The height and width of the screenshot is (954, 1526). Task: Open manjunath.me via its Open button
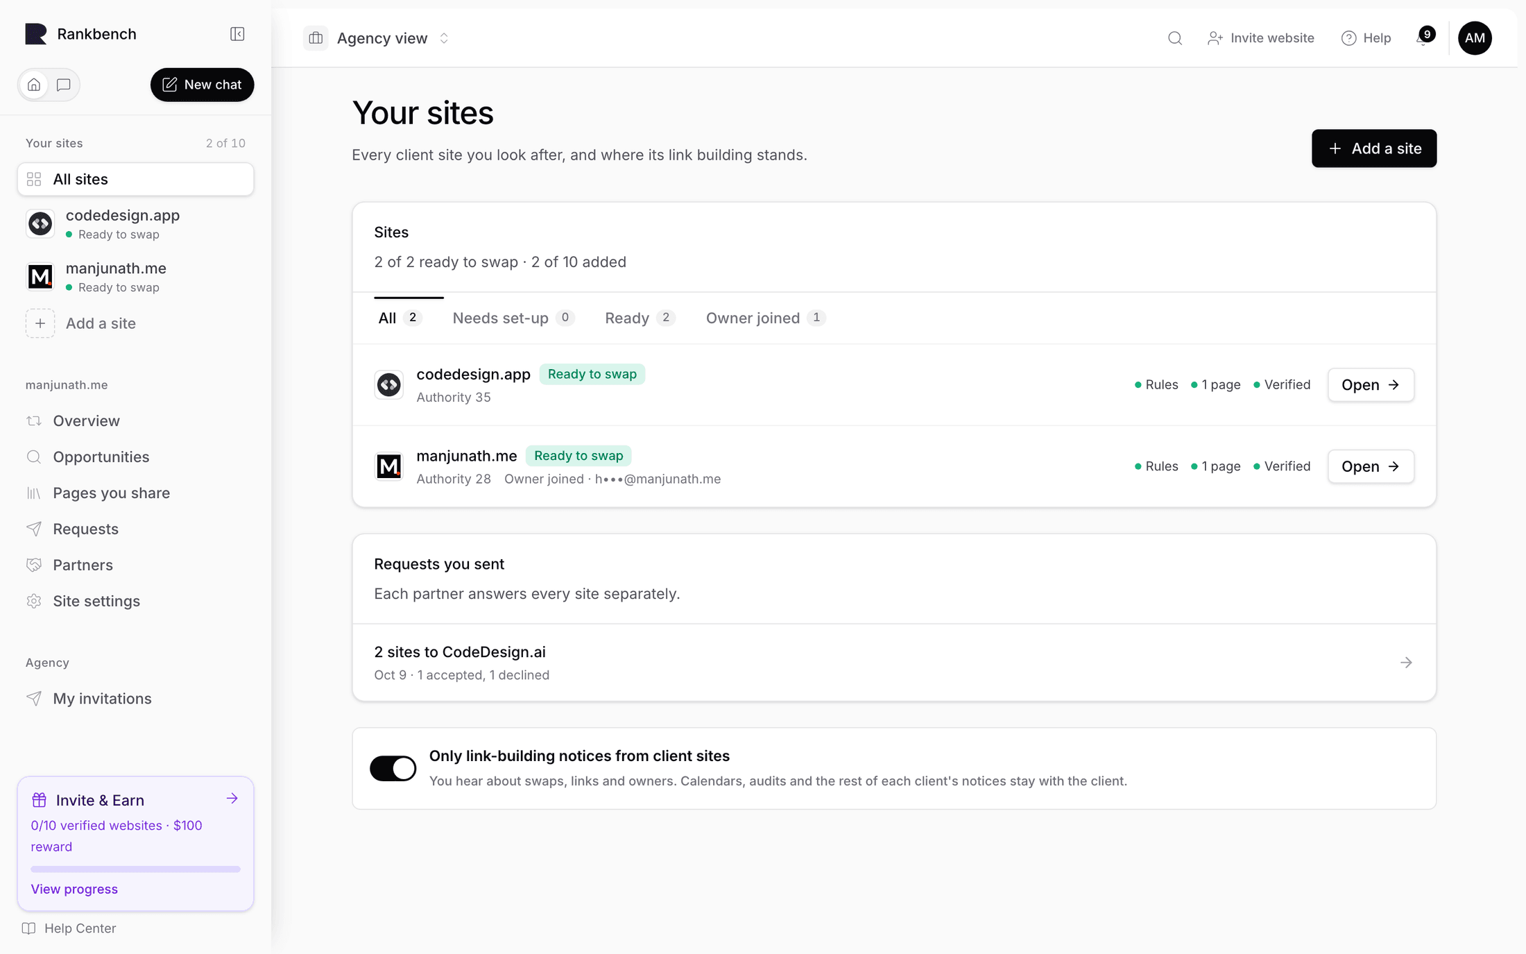(1371, 466)
